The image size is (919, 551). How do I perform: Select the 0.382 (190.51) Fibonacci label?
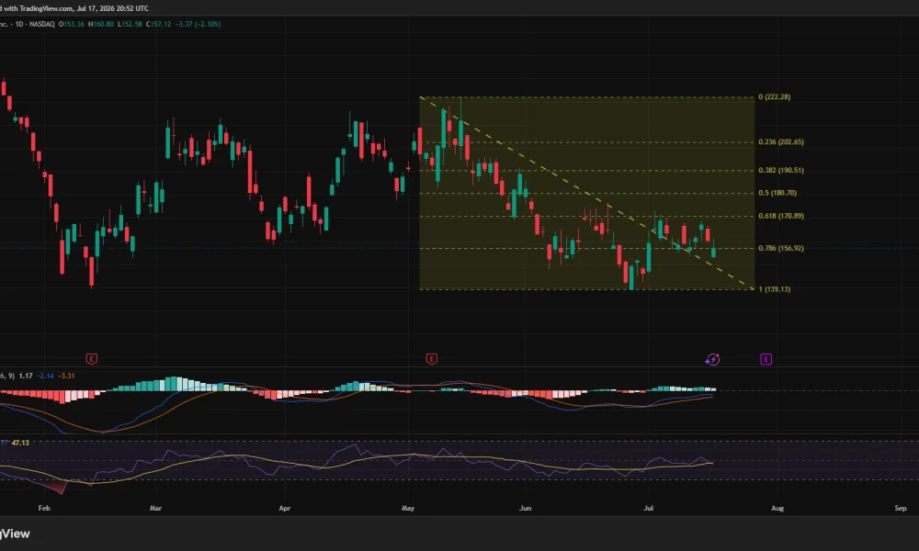[x=780, y=171]
